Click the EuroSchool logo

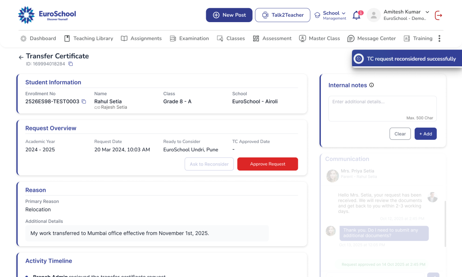[x=47, y=15]
